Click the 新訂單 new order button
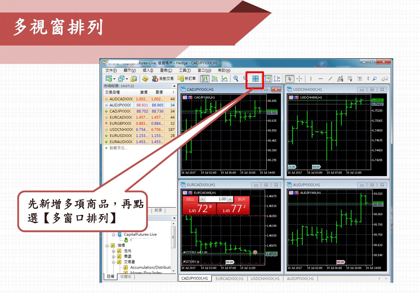 pos(187,78)
